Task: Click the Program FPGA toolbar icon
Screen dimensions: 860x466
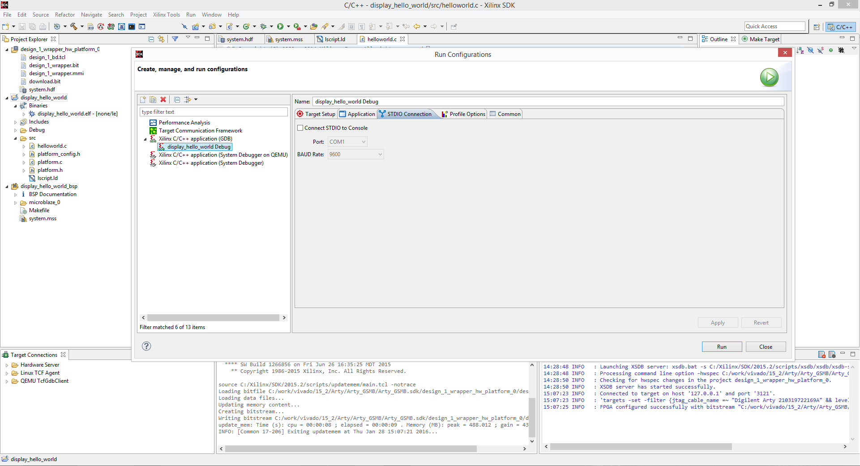Action: pos(111,26)
